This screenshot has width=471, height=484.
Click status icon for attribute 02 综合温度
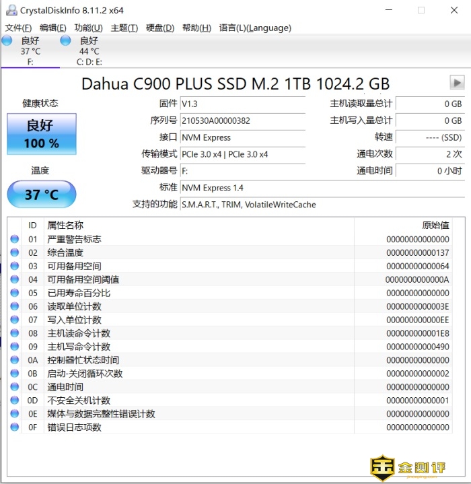pyautogui.click(x=15, y=252)
